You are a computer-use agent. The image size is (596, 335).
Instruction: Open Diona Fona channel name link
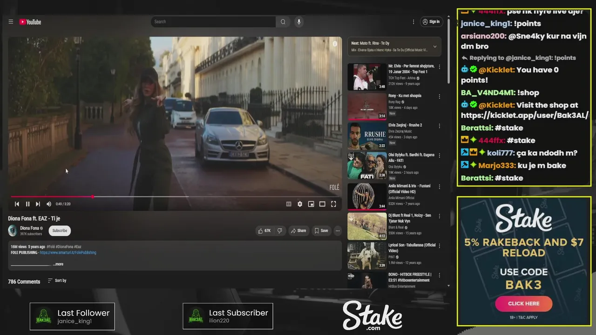click(29, 228)
